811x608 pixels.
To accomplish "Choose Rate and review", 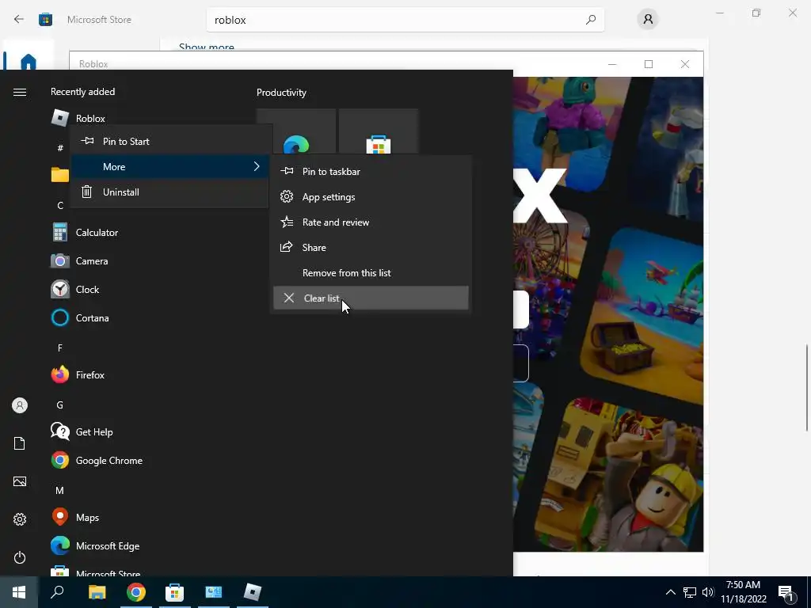I will click(371, 222).
